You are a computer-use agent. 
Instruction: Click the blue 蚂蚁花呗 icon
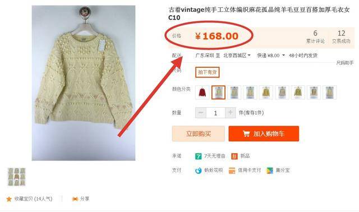(x=198, y=170)
